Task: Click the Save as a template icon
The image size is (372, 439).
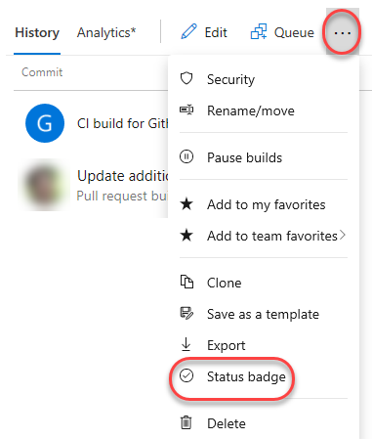Action: tap(186, 313)
